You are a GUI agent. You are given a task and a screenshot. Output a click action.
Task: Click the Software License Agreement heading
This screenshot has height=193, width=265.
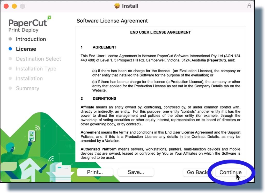point(112,21)
